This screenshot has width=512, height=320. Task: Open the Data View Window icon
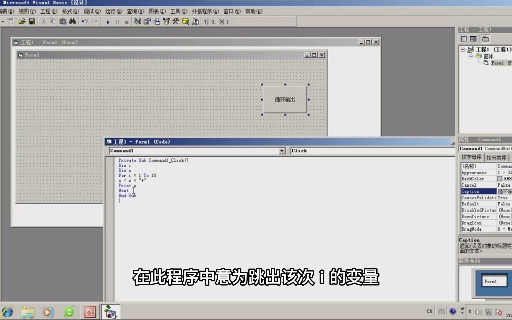185,21
